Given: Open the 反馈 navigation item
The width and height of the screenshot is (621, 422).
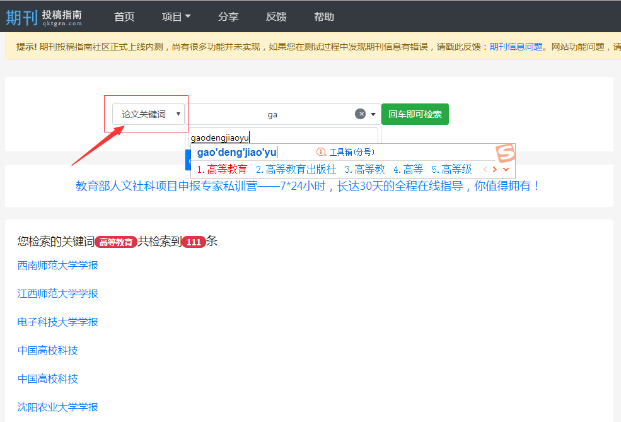Looking at the screenshot, I should 276,16.
